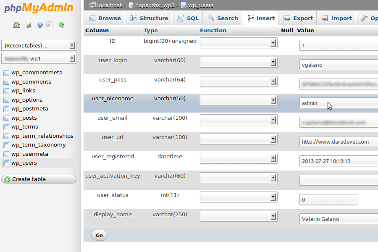This screenshot has width=378, height=252.
Task: Open Function dropdown for user_nicename row
Action: point(239,100)
